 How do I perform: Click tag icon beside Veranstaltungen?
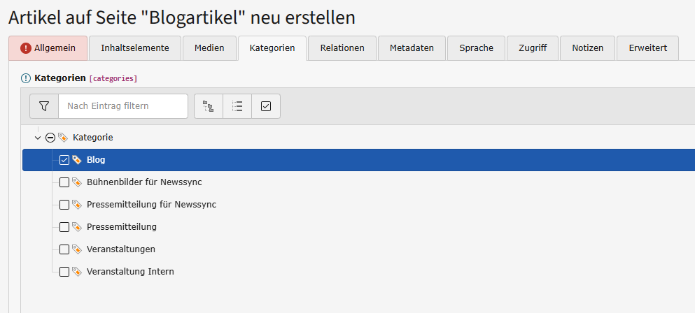pyautogui.click(x=77, y=249)
